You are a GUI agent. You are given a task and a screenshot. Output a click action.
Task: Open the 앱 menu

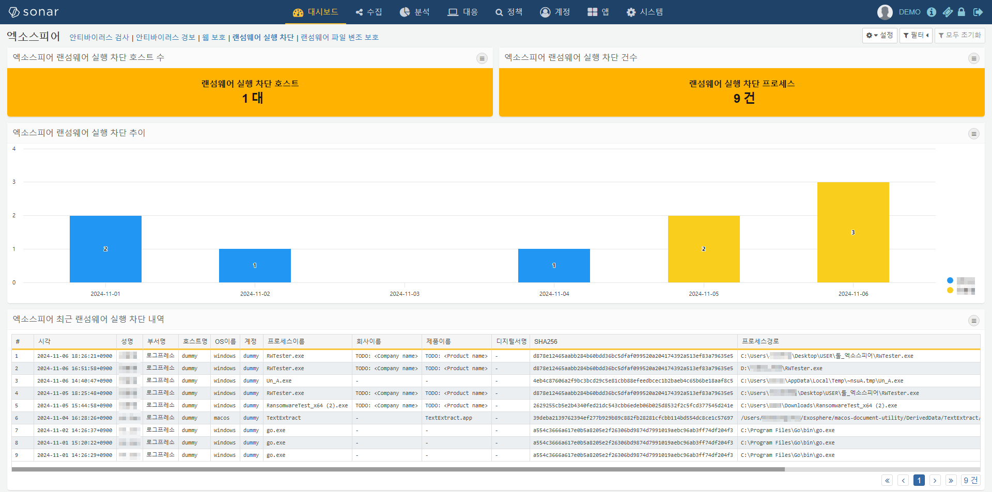click(x=598, y=12)
